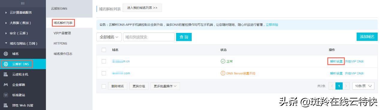The height and width of the screenshot is (110, 381).
Task: Open 域名 sidebar item
Action: coord(23,54)
